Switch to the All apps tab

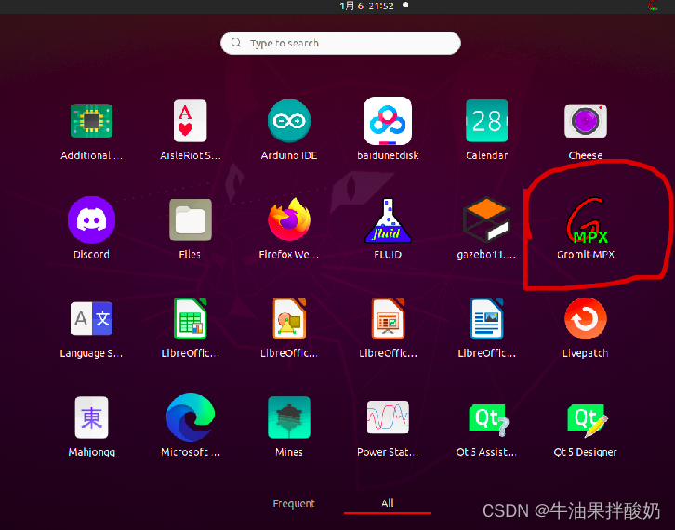tap(388, 503)
